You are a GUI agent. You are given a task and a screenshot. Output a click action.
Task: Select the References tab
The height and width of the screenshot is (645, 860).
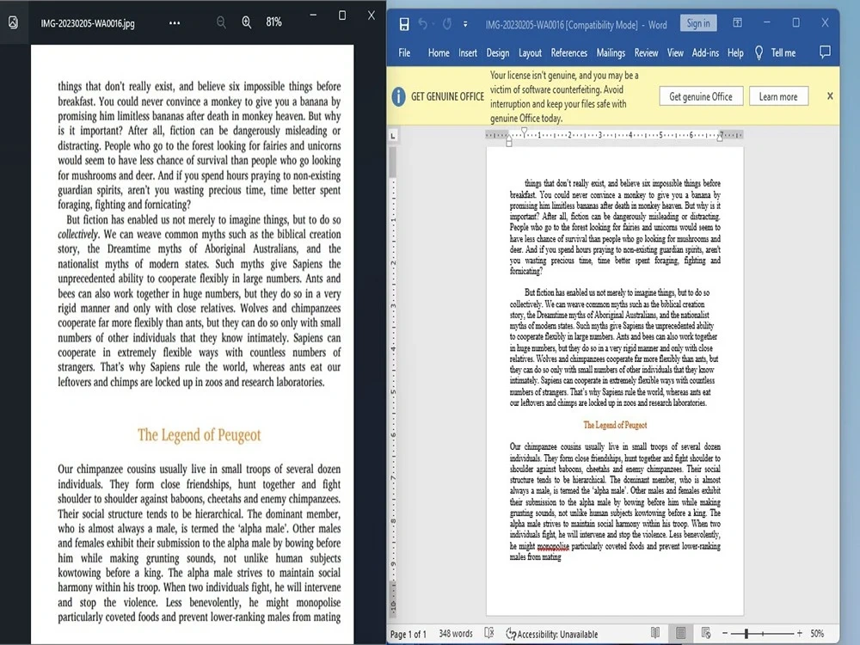click(x=568, y=52)
